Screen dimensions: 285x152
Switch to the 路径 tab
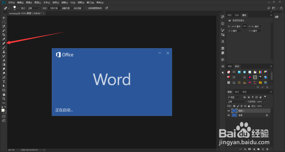coord(237,92)
